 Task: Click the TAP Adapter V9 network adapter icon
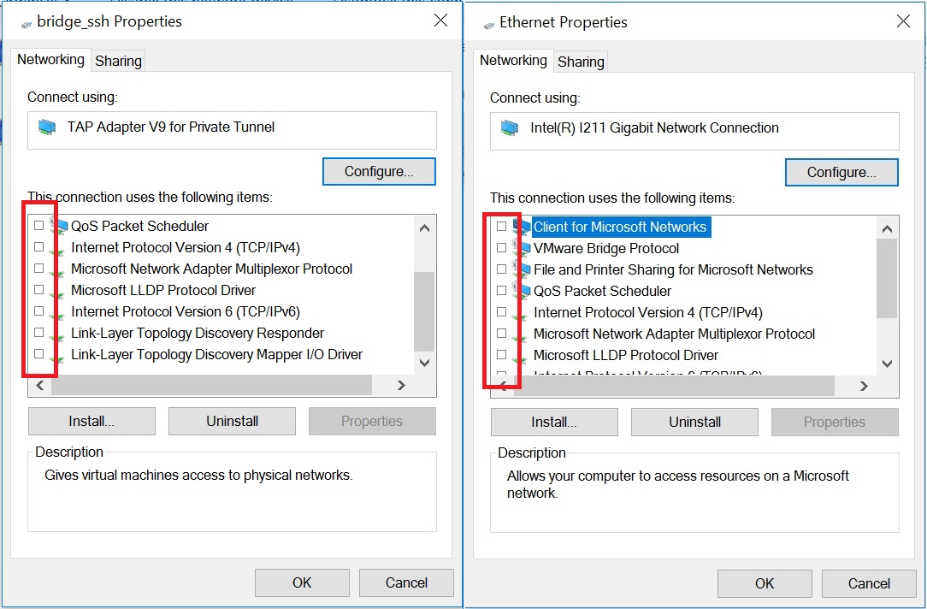[x=46, y=127]
